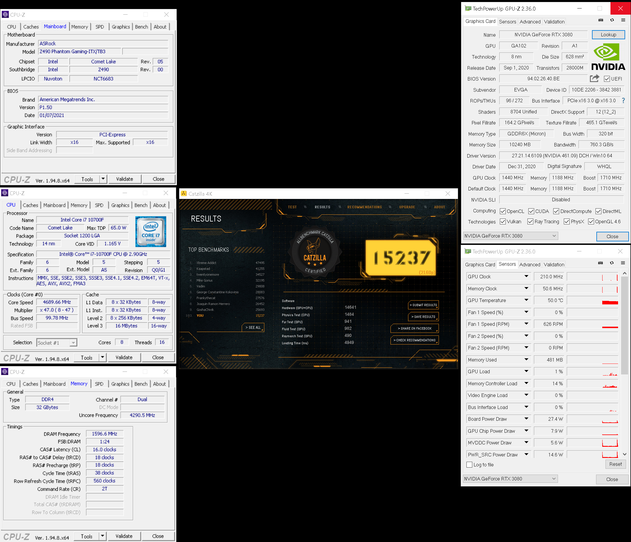Image resolution: width=631 pixels, height=542 pixels.
Task: Click Submit Results in Catzilla
Action: (x=423, y=305)
